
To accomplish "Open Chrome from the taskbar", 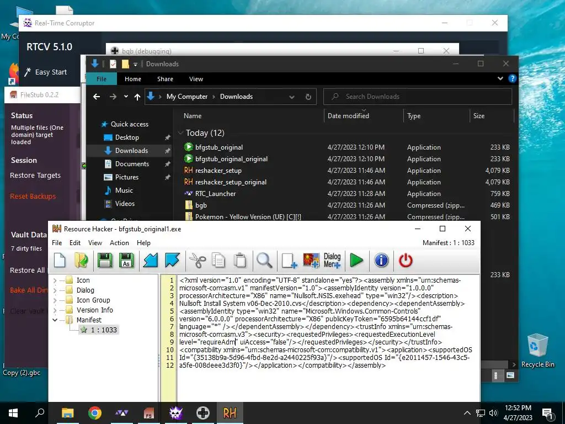I will click(95, 413).
